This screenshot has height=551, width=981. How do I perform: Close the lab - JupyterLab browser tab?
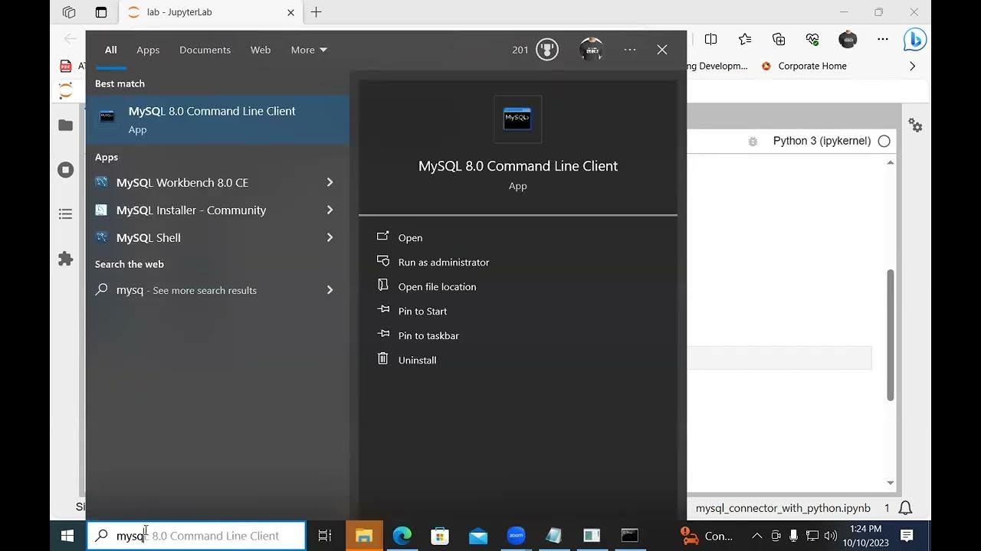tap(290, 12)
